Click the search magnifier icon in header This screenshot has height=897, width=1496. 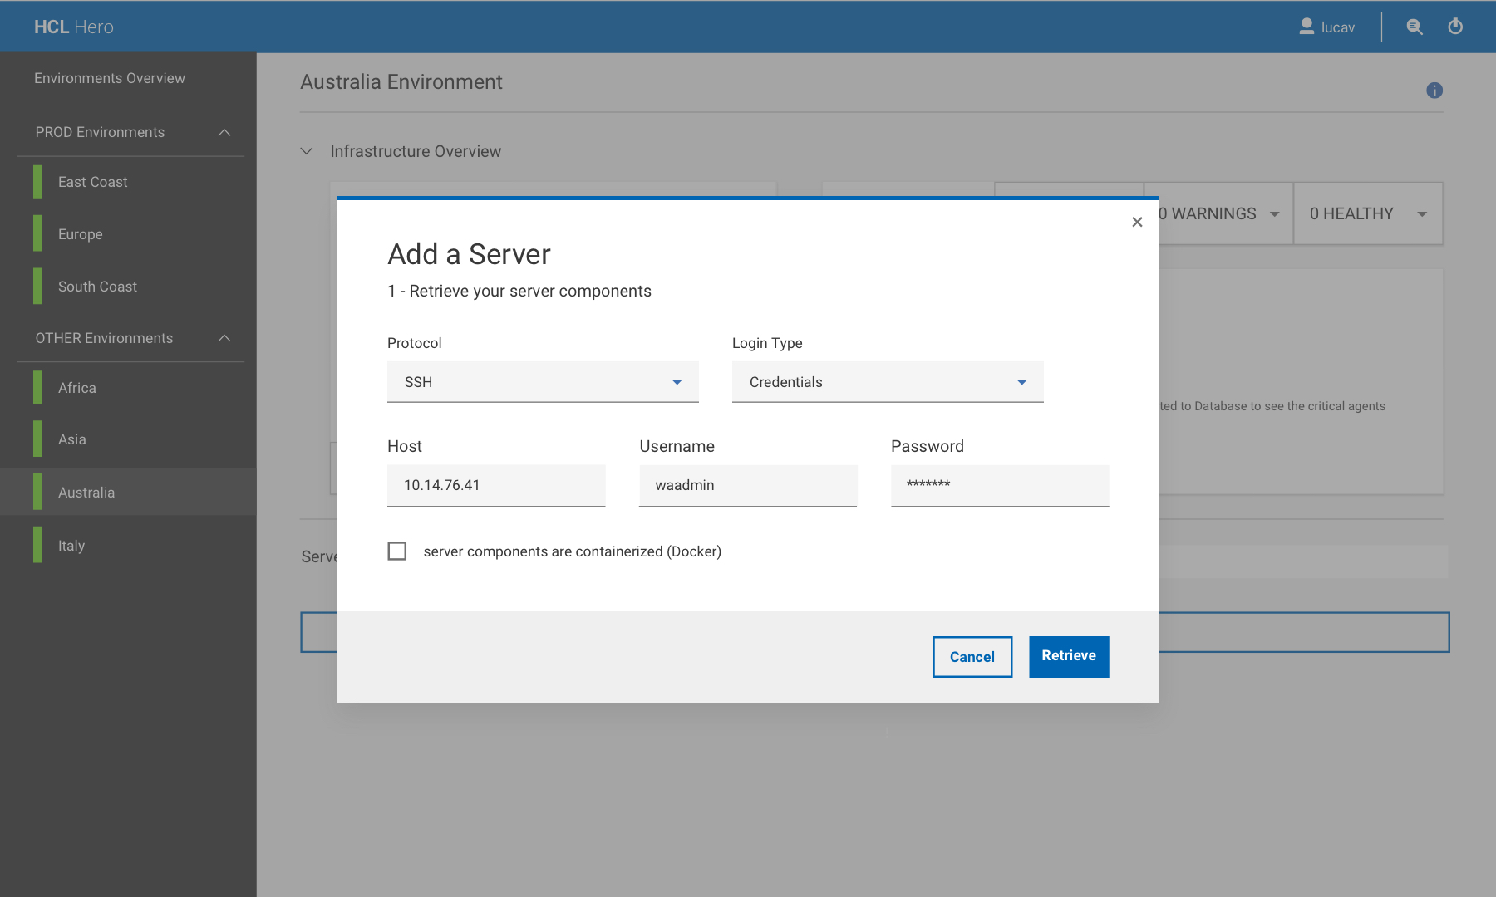(1414, 27)
